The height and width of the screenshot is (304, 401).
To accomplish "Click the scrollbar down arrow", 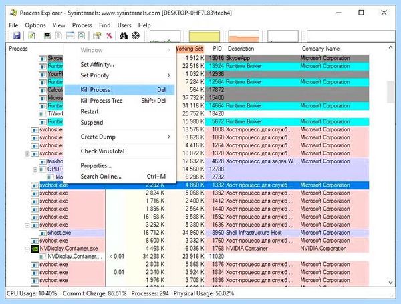I will click(x=391, y=282).
